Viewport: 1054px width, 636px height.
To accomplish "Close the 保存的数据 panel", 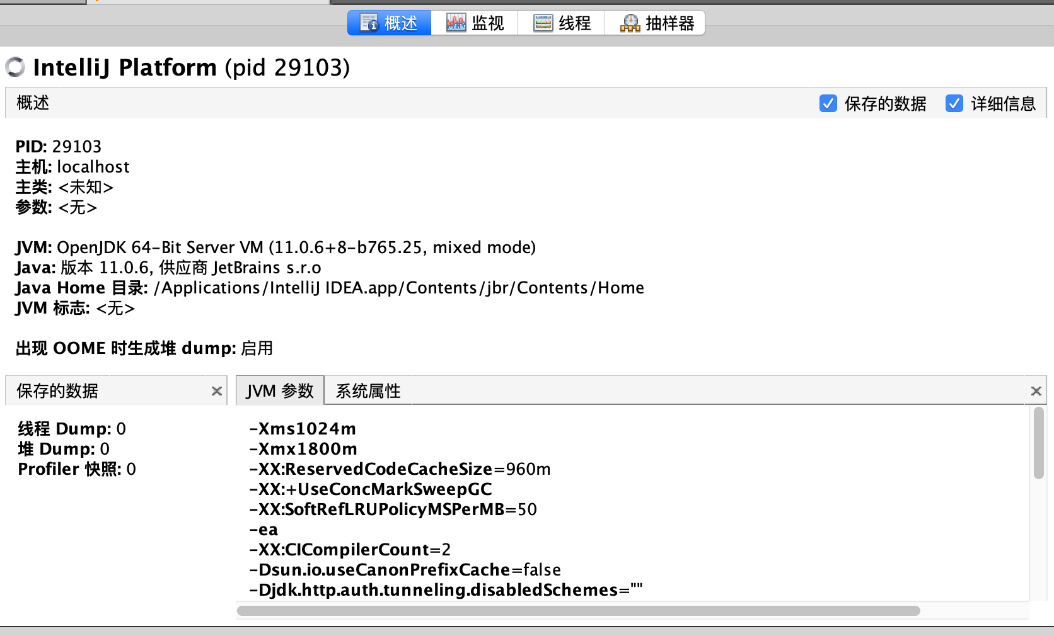I will click(216, 391).
